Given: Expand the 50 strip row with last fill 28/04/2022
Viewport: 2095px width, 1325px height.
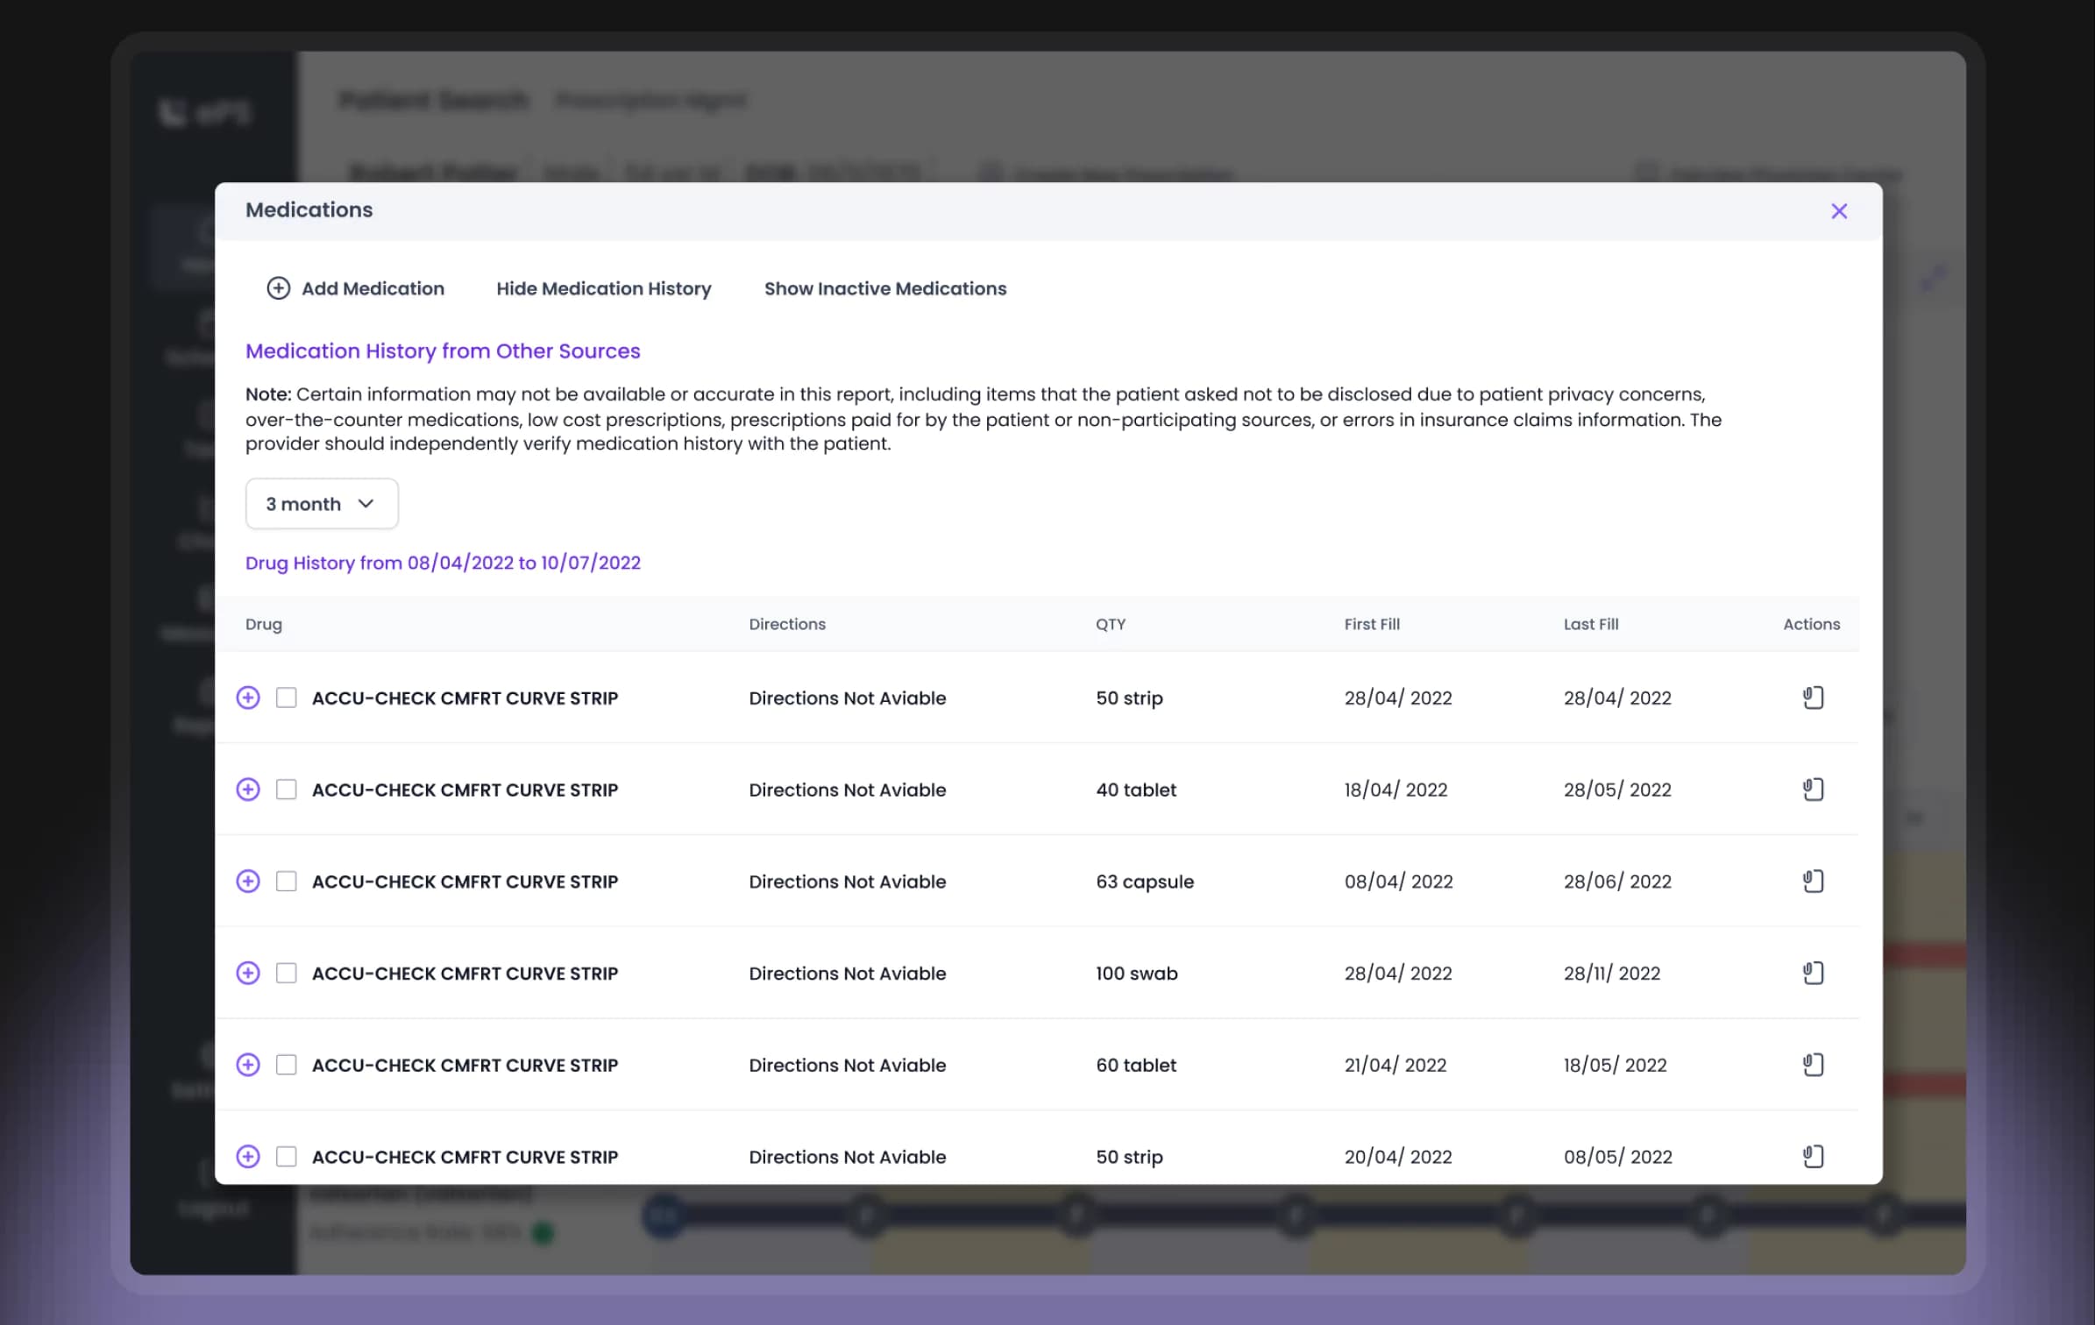Looking at the screenshot, I should click(248, 698).
